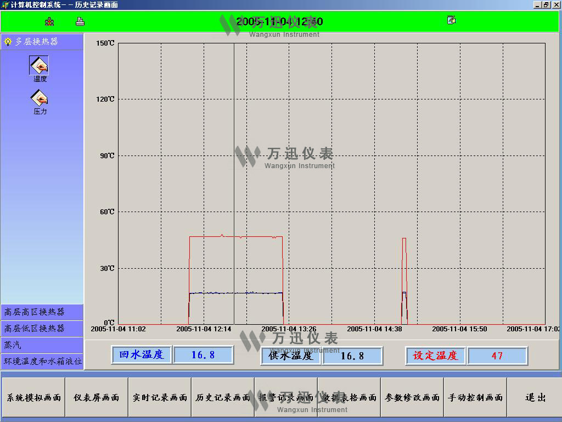Screen dimensions: 562x422
Task: Click the lightbulb icon on the 多层换热器 header
Action: tap(8, 41)
